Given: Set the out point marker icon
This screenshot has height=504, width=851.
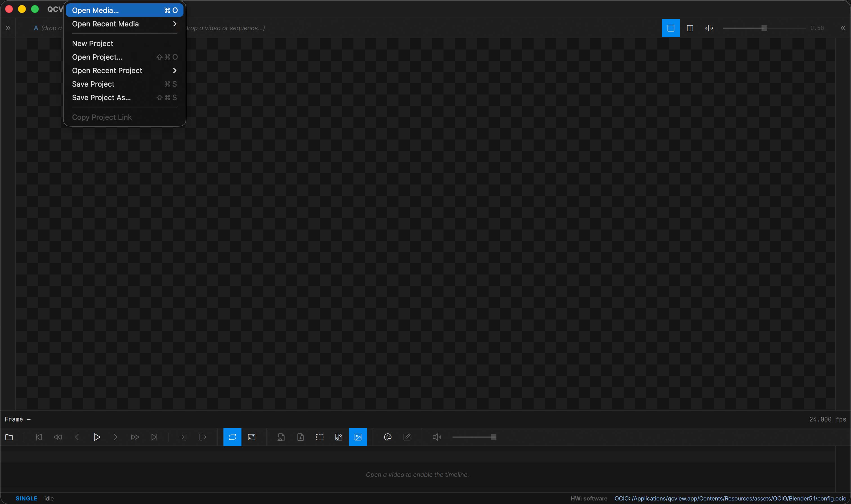Looking at the screenshot, I should 203,437.
